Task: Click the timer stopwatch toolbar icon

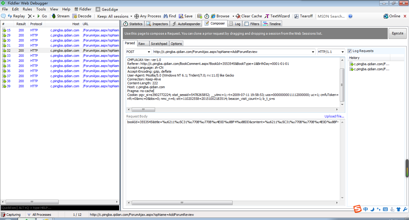Action: (x=207, y=16)
